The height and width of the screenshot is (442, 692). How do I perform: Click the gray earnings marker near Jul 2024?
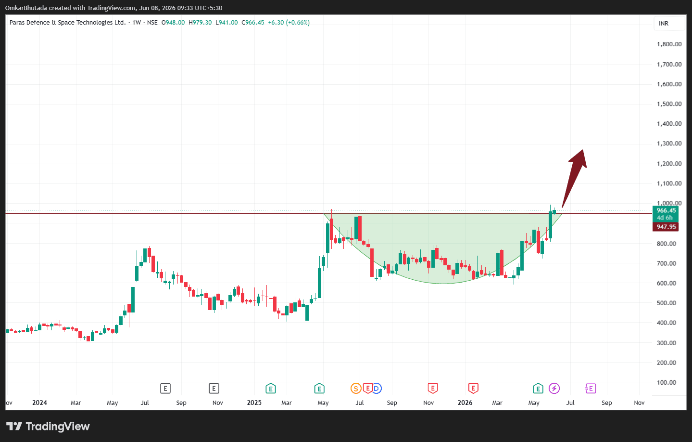pos(165,389)
